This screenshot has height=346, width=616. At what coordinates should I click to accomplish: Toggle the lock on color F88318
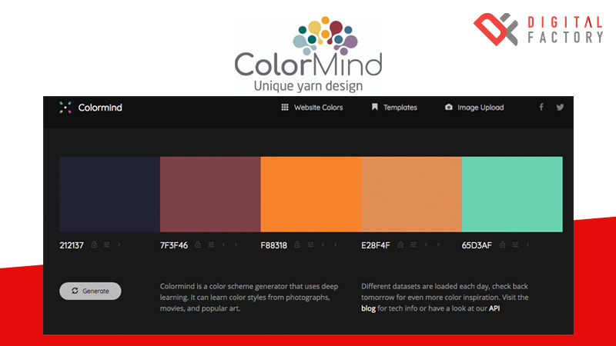[x=298, y=245]
